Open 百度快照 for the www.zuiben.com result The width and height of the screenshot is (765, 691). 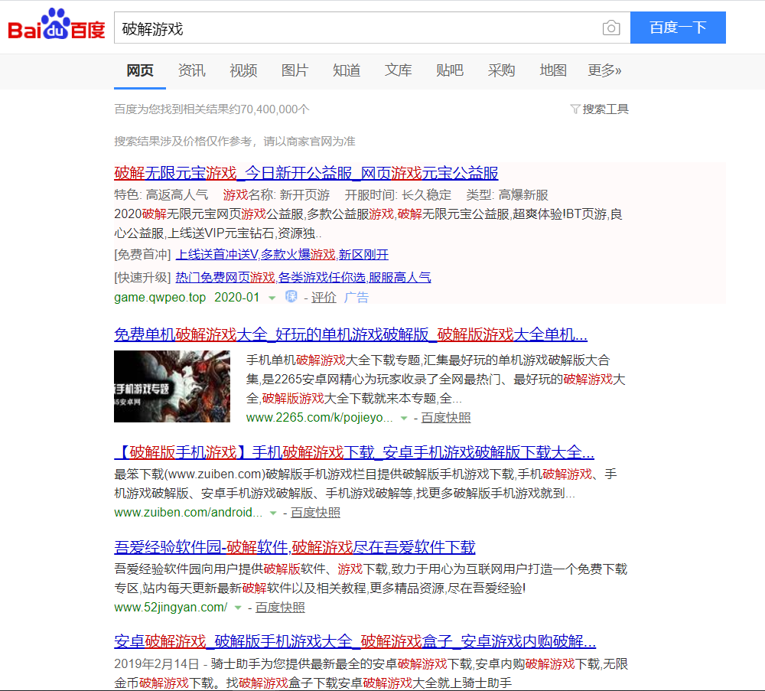pos(315,513)
